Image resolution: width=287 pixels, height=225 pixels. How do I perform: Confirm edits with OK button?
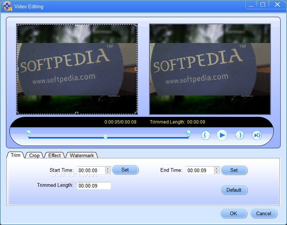pos(234,214)
